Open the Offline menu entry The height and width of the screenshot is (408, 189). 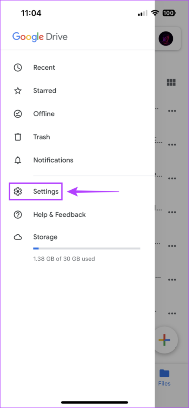tap(44, 114)
